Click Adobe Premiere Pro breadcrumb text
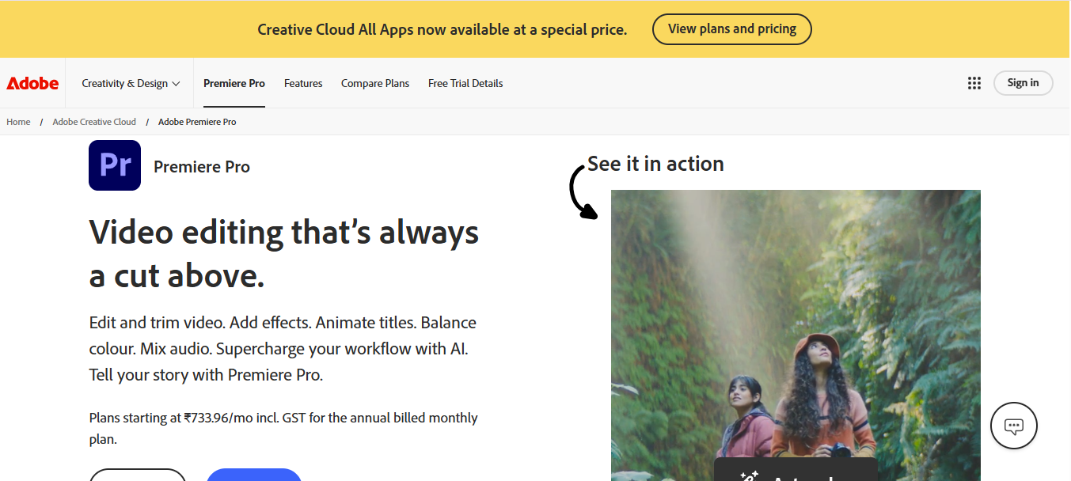1071x481 pixels. 197,122
